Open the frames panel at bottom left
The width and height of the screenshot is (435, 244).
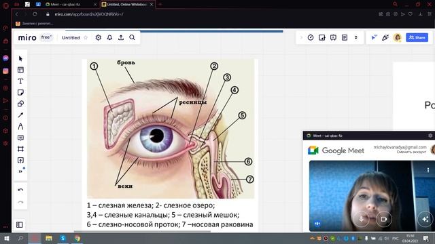click(20, 224)
